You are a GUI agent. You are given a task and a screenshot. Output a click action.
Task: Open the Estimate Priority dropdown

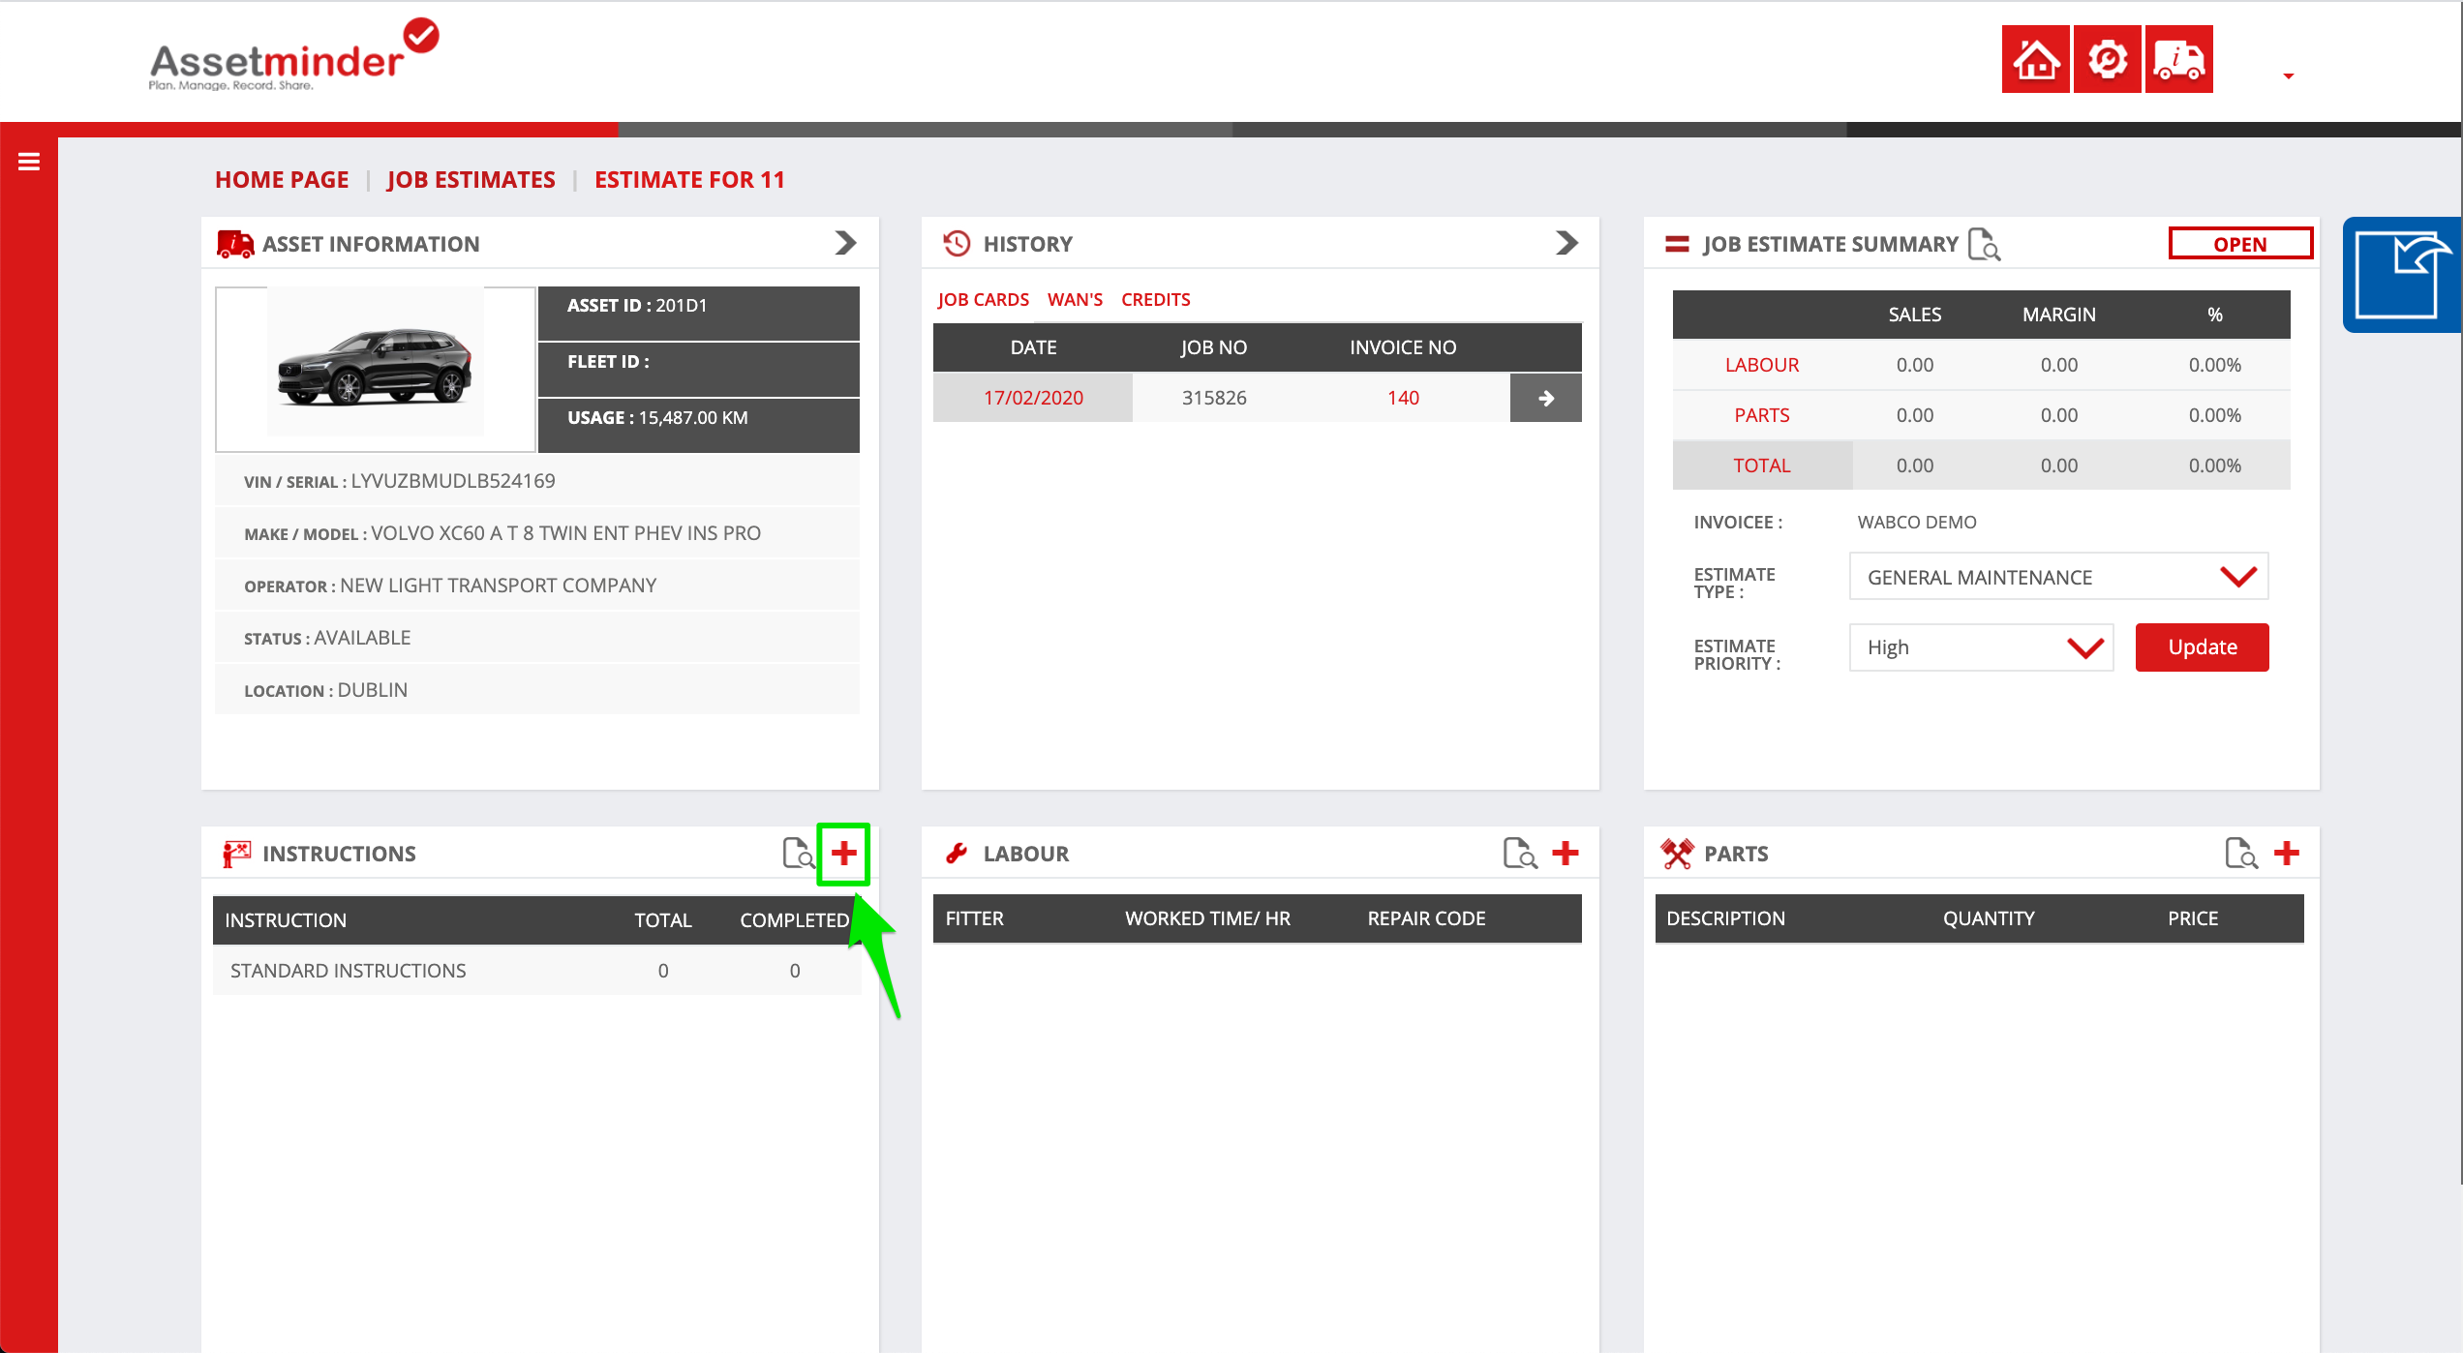(x=1981, y=647)
